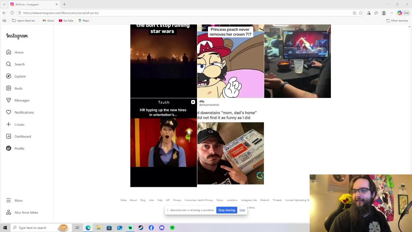Open the Blog footer link
This screenshot has height=232, width=412.
click(x=143, y=200)
